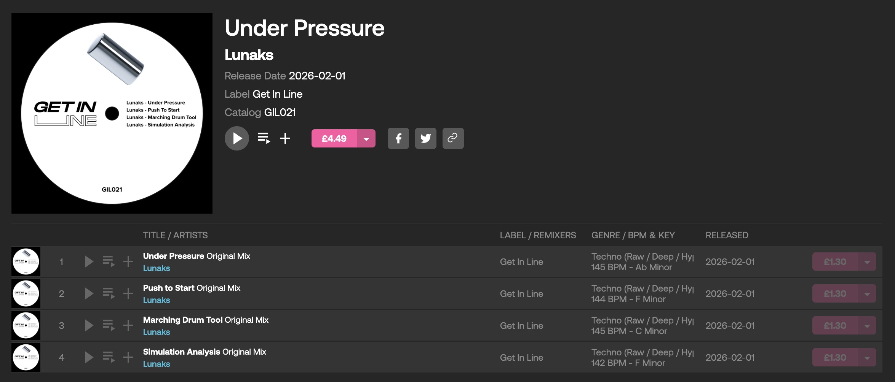Open the Lunaks artist link under Marching Drum Tool
Image resolution: width=895 pixels, height=382 pixels.
(157, 332)
